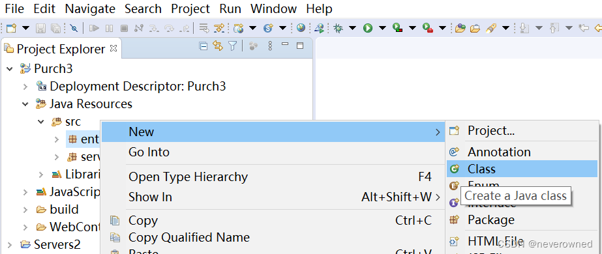Click the Save disk icon in toolbar

(x=40, y=28)
